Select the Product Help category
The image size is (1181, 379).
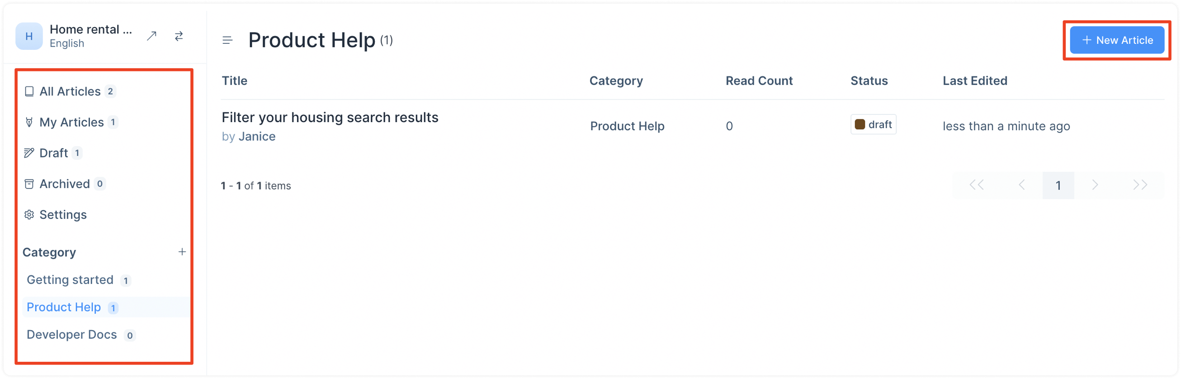pos(72,307)
